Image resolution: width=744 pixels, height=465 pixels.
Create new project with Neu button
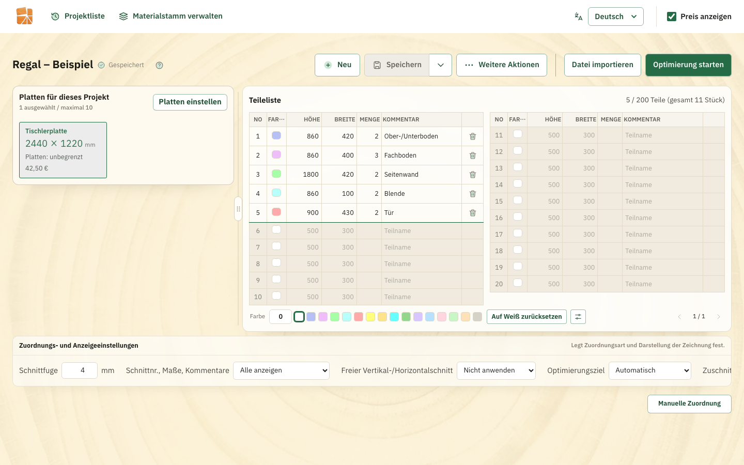click(337, 65)
